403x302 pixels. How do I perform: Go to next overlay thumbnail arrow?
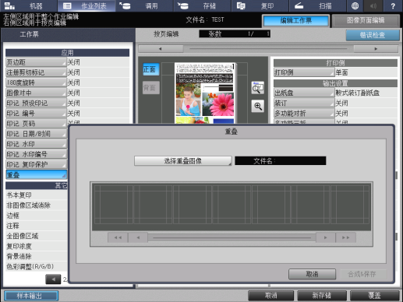[325, 237]
